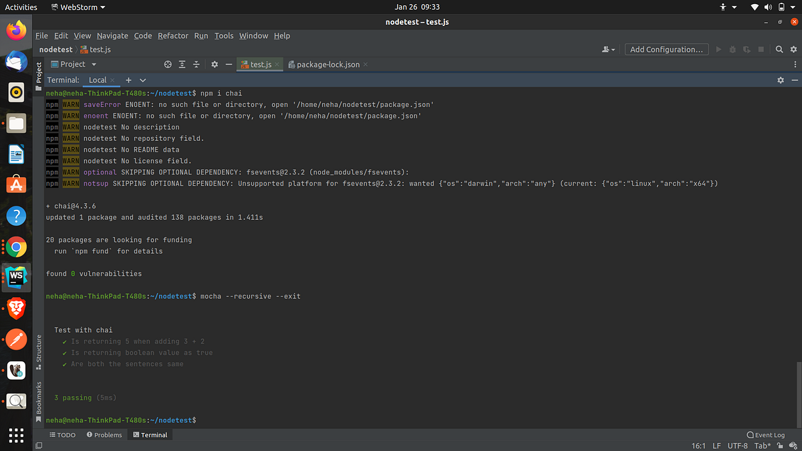
Task: Open terminal session dropdown chevron
Action: pyautogui.click(x=142, y=80)
